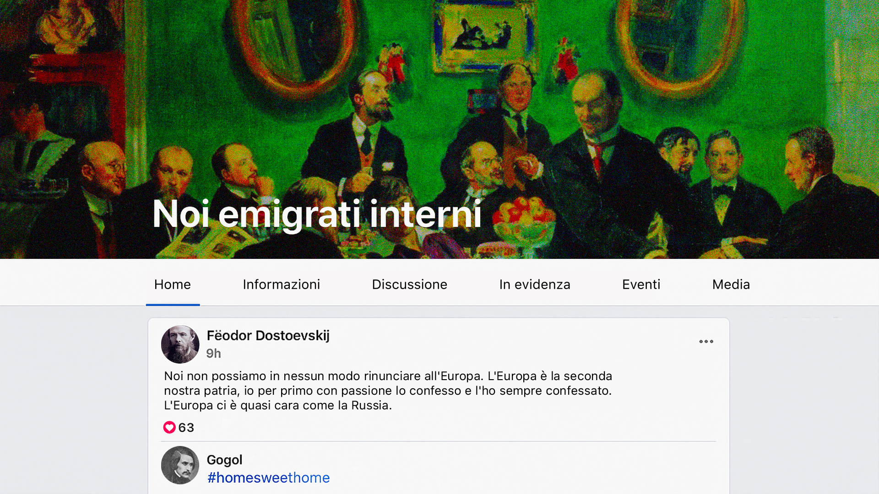The width and height of the screenshot is (879, 494).
Task: Select the In evidenza tab
Action: (x=535, y=285)
